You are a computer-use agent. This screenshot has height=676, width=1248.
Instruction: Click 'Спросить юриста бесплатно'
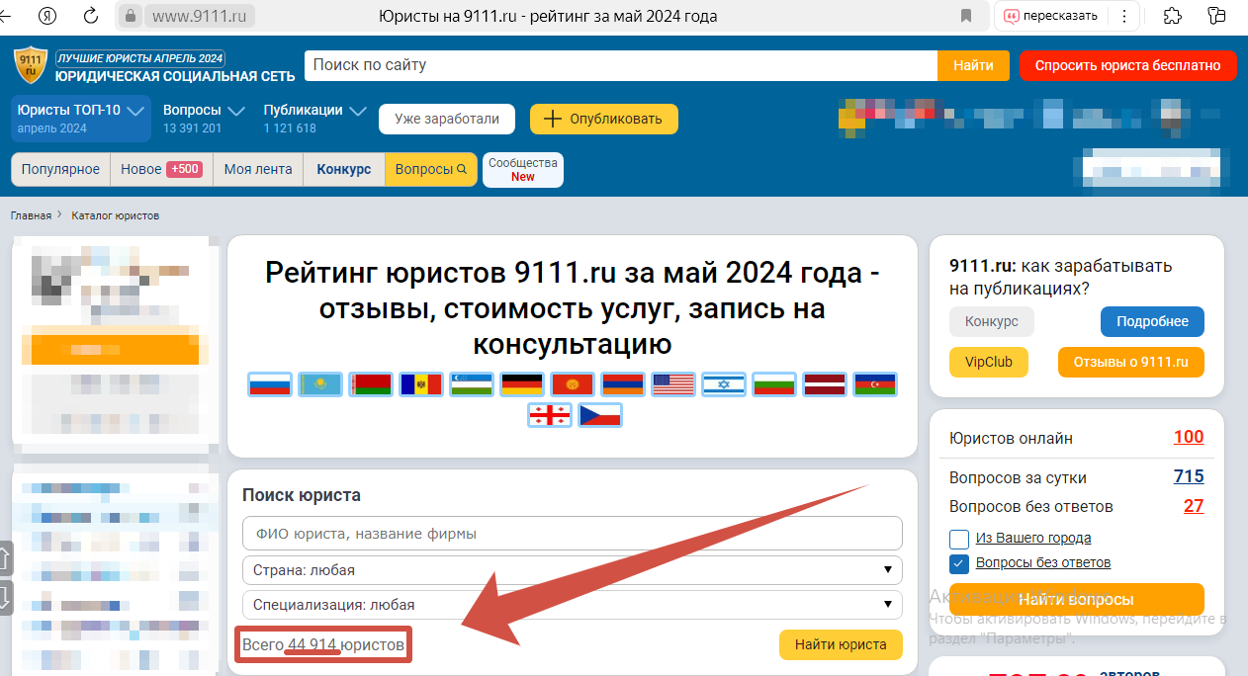point(1128,65)
